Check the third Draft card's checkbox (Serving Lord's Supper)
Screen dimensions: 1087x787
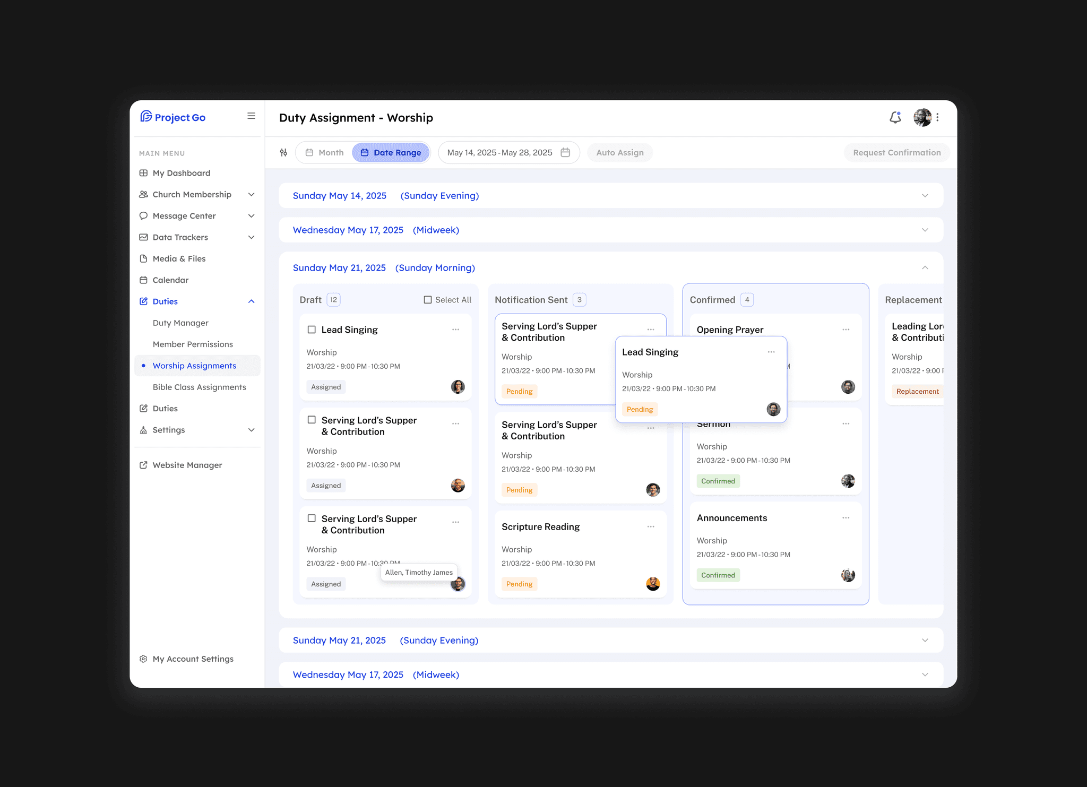pyautogui.click(x=312, y=518)
